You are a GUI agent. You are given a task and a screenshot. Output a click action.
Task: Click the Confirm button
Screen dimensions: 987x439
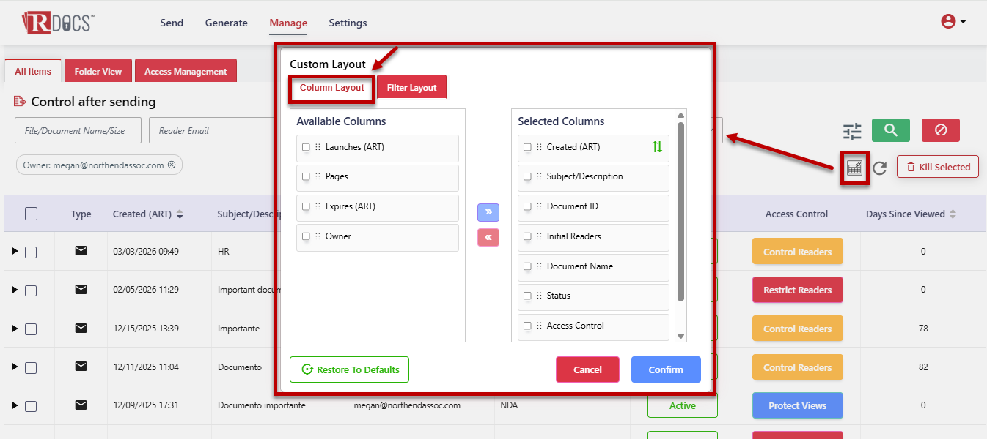tap(665, 369)
